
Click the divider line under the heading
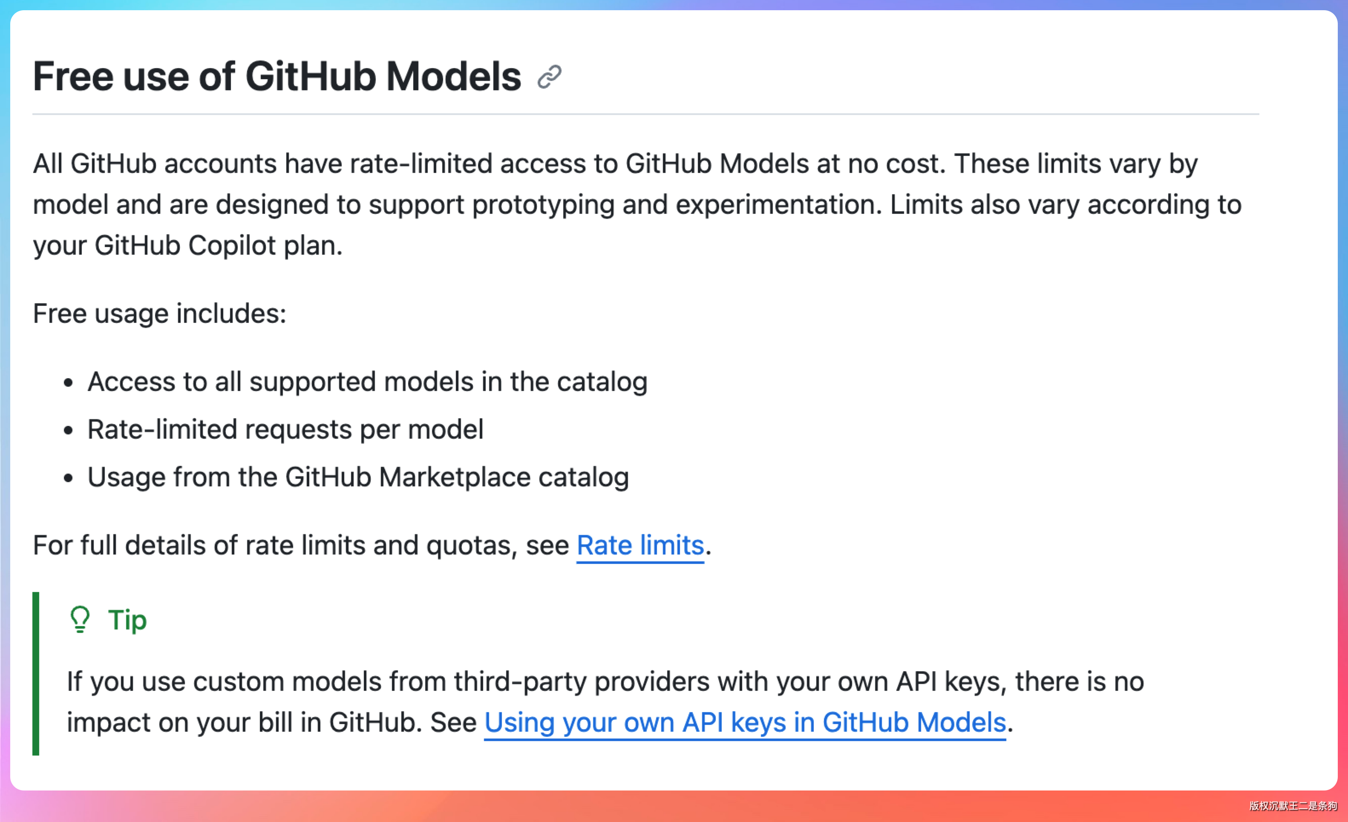coord(645,114)
